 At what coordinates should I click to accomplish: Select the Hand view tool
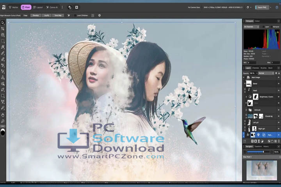pos(3,115)
